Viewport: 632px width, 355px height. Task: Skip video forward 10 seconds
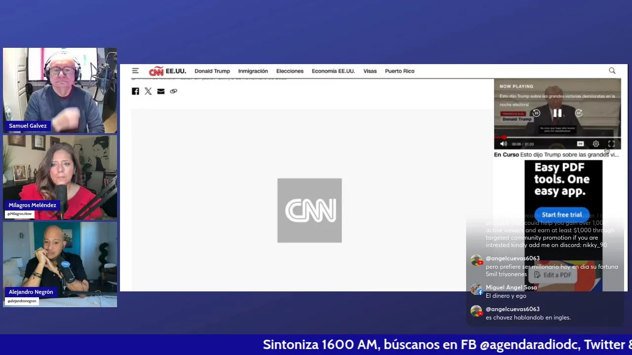pyautogui.click(x=579, y=113)
